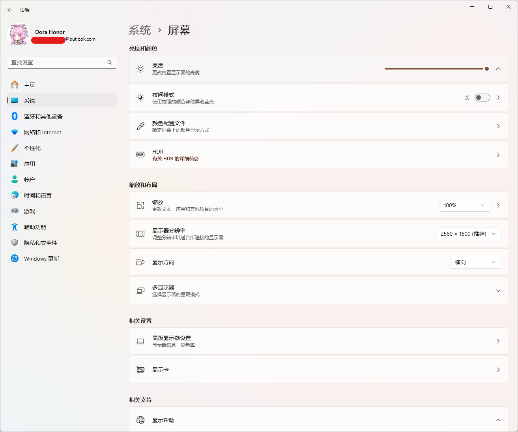518x432 pixels.
Task: Click the 显示器分辨率 resolution icon
Action: [140, 233]
